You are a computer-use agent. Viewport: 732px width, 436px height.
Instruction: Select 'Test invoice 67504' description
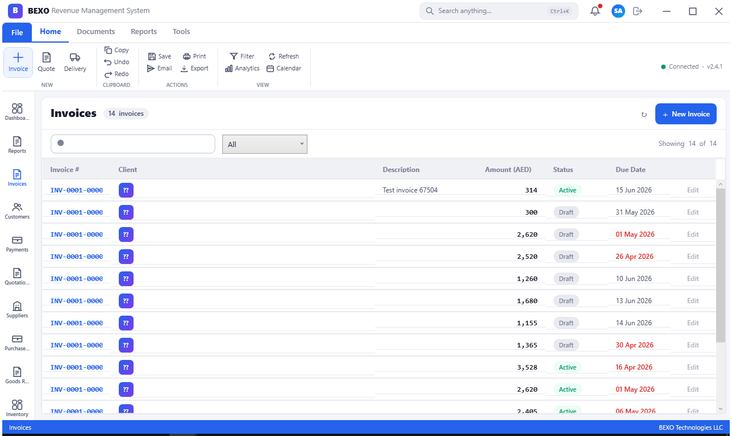[410, 190]
